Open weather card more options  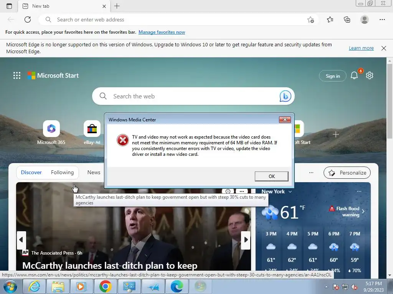(359, 191)
